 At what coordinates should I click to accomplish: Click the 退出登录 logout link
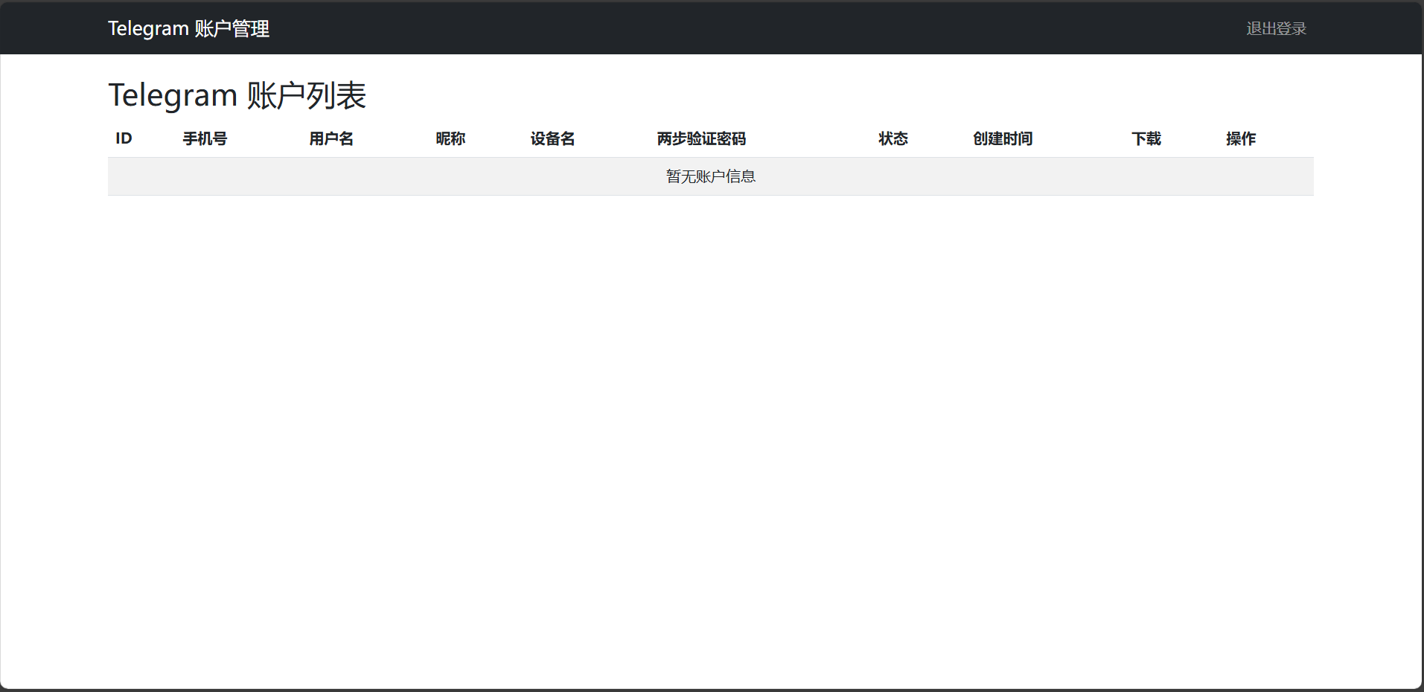coord(1276,28)
